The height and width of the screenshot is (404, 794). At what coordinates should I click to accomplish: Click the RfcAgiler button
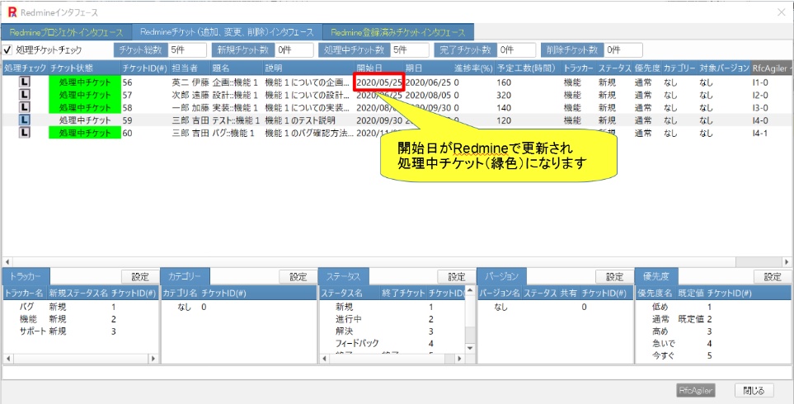coord(696,390)
